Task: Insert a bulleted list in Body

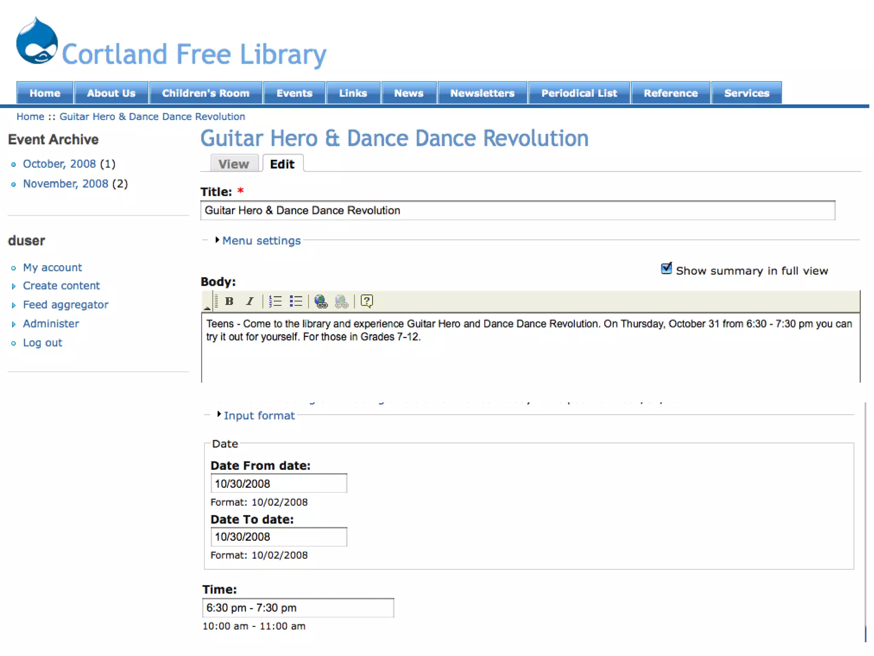Action: click(296, 302)
